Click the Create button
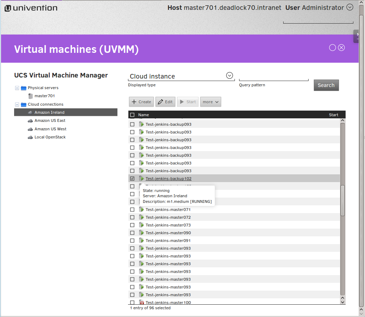Viewport: 365px width, 317px height. (x=141, y=102)
